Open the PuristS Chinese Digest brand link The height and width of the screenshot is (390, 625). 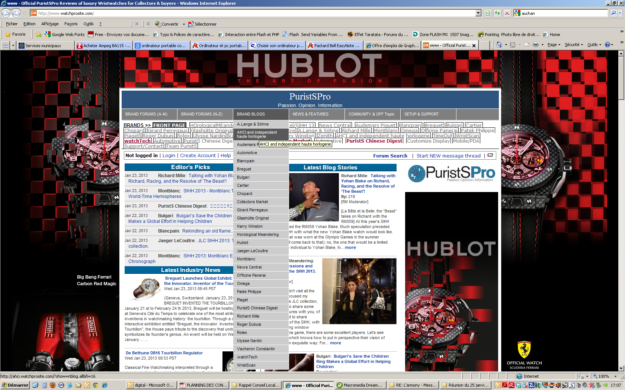374,141
